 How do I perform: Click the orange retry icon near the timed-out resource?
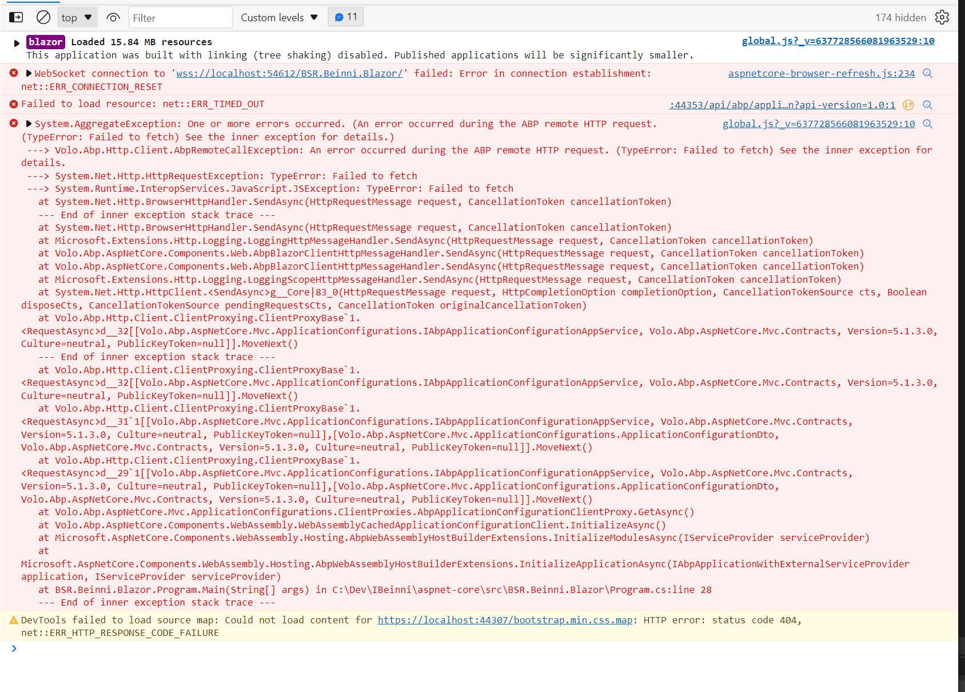pos(908,105)
